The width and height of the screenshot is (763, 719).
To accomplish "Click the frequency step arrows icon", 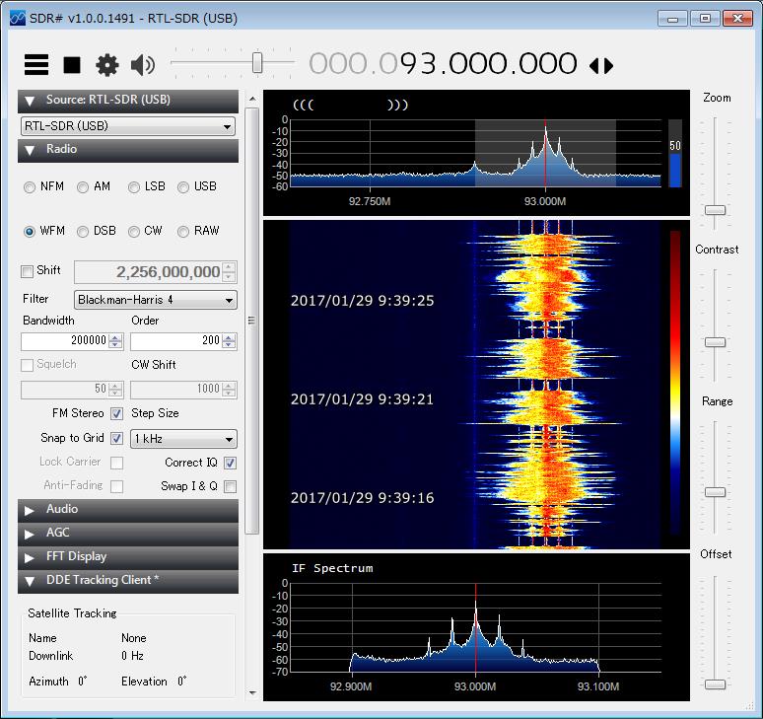I will click(x=601, y=65).
